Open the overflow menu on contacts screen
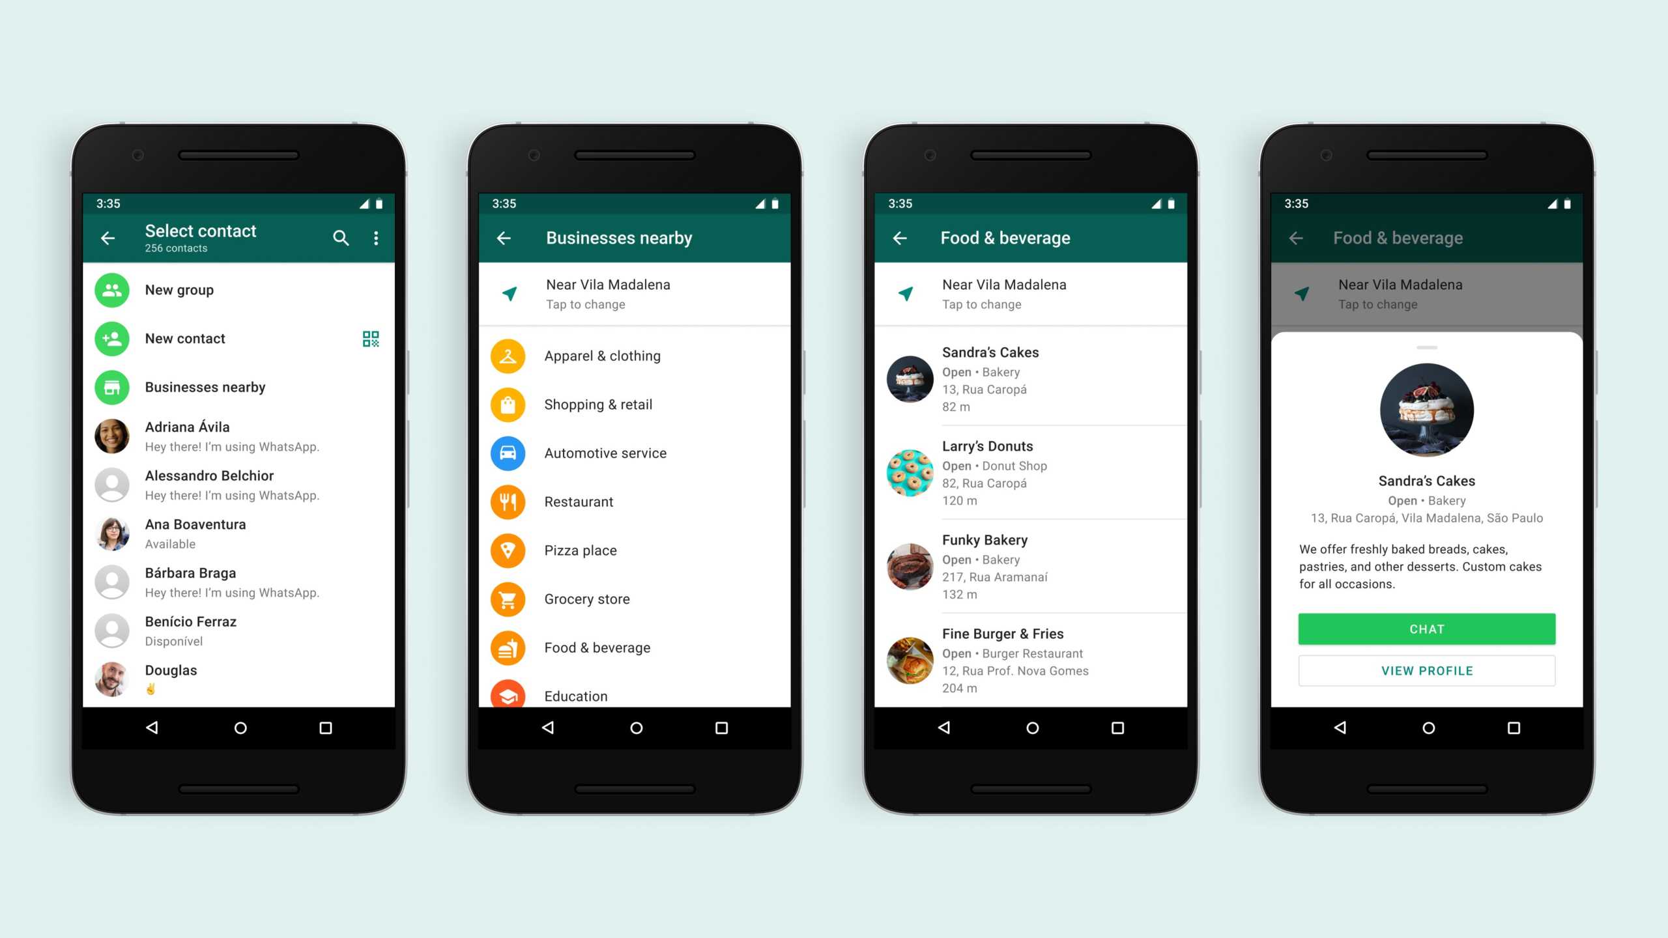 pos(376,237)
